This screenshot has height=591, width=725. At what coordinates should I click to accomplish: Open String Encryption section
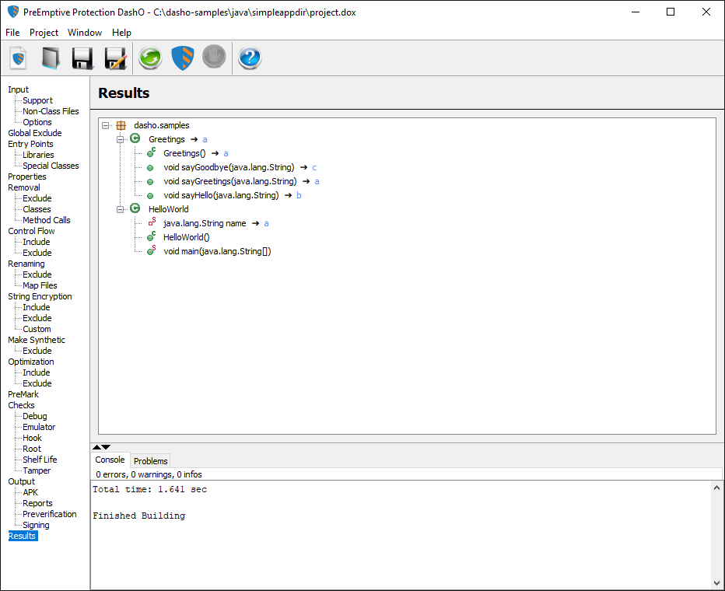pyautogui.click(x=40, y=296)
